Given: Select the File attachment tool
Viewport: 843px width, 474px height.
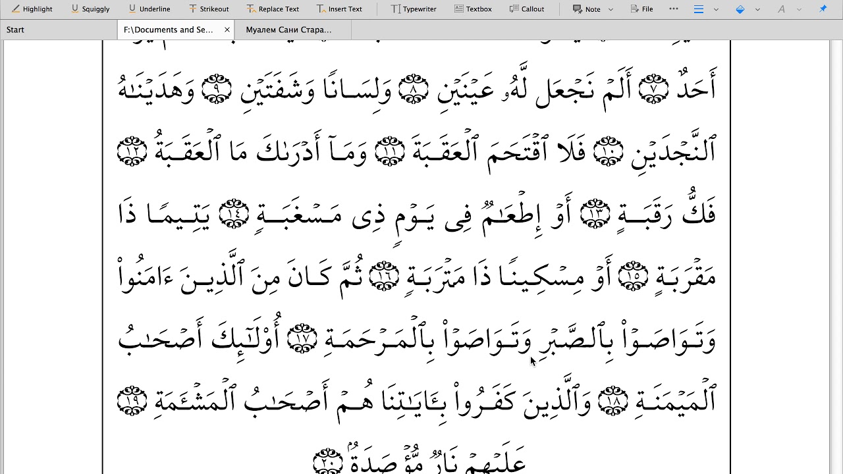Looking at the screenshot, I should point(641,9).
